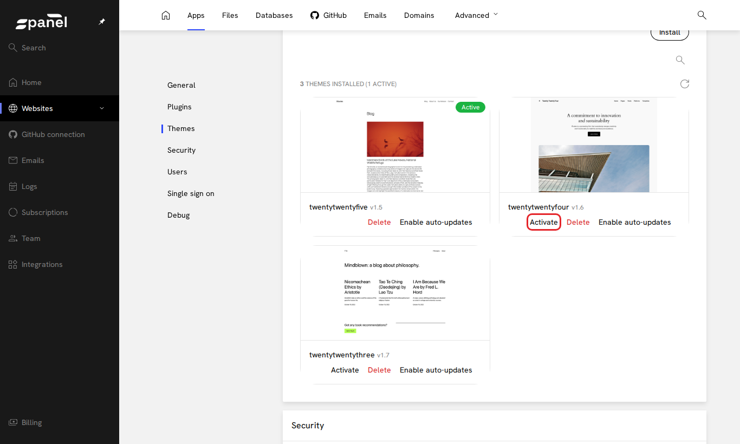Screen dimensions: 740x444
Task: Open Billing in the sidebar
Action: (60, 422)
